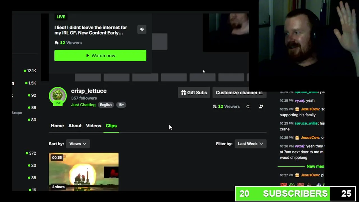Click the 357 followers text
The height and width of the screenshot is (202, 359).
84,98
